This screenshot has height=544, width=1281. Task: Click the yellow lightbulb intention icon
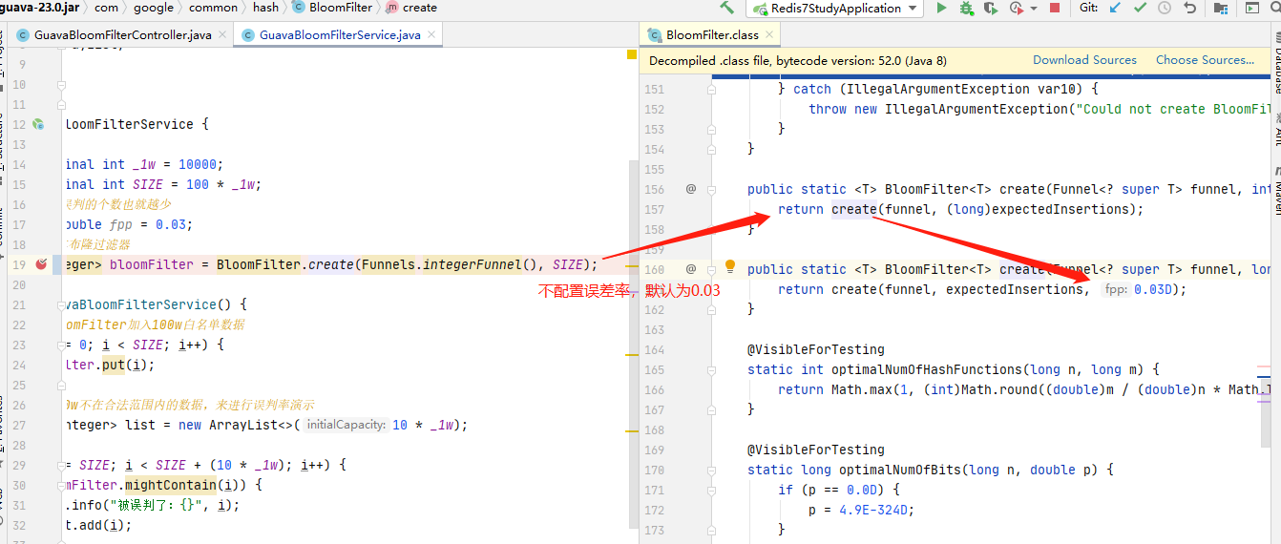click(730, 266)
